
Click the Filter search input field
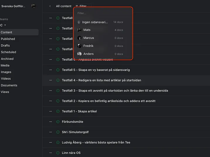tap(103, 13)
